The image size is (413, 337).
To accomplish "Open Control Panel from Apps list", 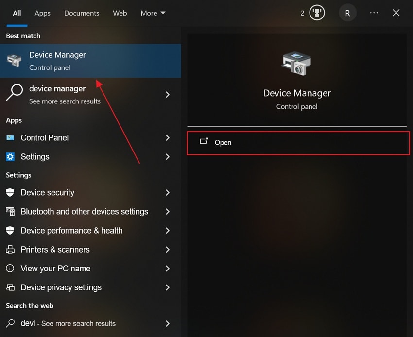I will [x=90, y=138].
